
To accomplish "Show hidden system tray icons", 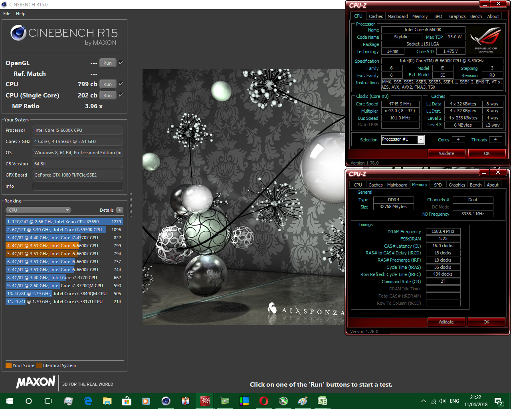I will tap(423, 401).
